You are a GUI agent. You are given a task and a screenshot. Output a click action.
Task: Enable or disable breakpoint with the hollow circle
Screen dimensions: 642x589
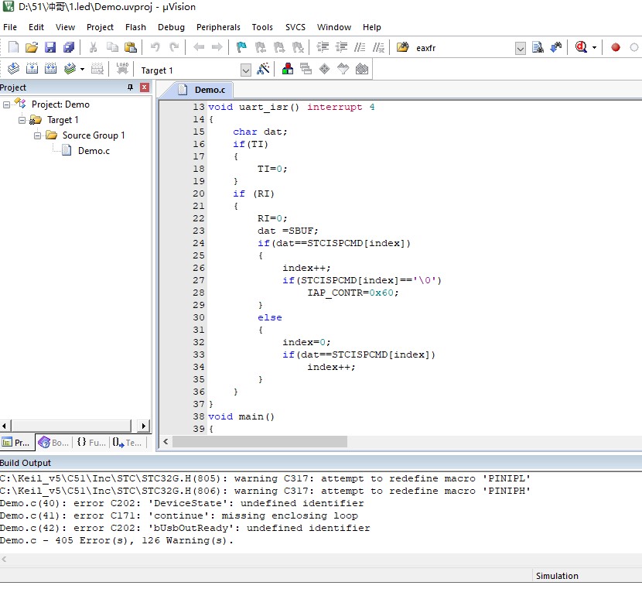[x=634, y=47]
